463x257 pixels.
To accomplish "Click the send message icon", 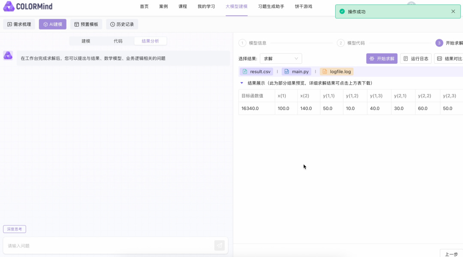I will click(219, 245).
